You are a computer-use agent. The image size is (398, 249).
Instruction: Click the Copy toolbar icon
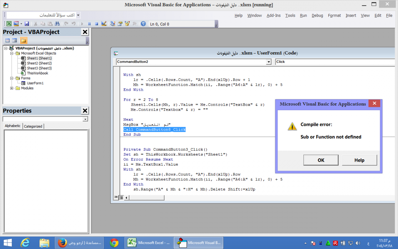[42, 24]
